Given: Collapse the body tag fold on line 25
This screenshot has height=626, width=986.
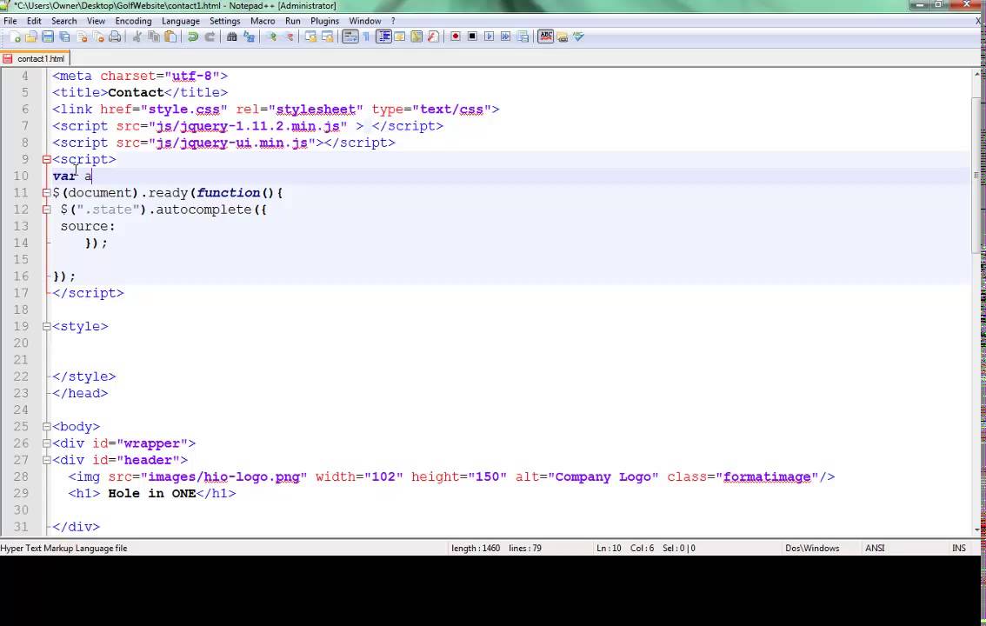Looking at the screenshot, I should click(47, 427).
